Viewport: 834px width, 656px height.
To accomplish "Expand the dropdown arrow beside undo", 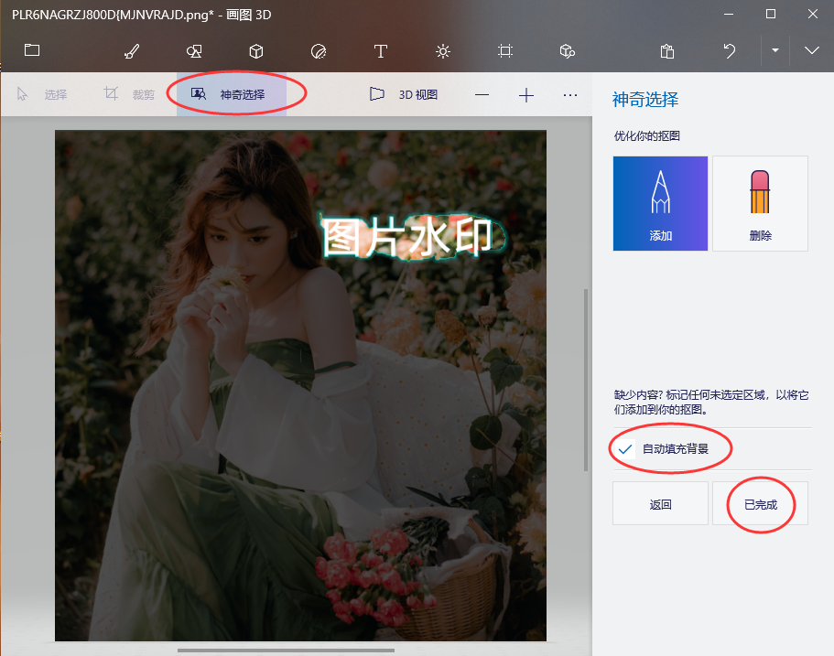I will pos(775,51).
